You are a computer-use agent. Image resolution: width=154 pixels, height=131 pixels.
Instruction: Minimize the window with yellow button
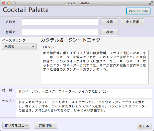[9, 3]
